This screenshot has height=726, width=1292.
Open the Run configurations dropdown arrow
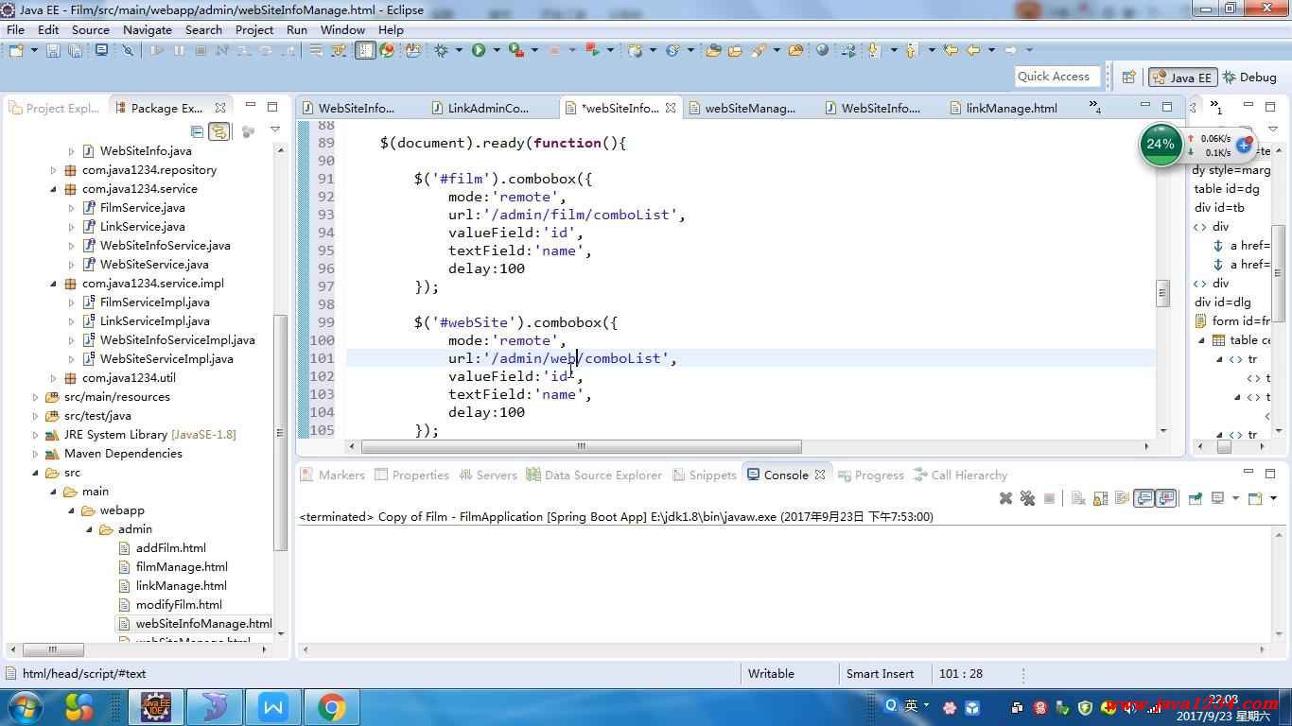pos(496,50)
